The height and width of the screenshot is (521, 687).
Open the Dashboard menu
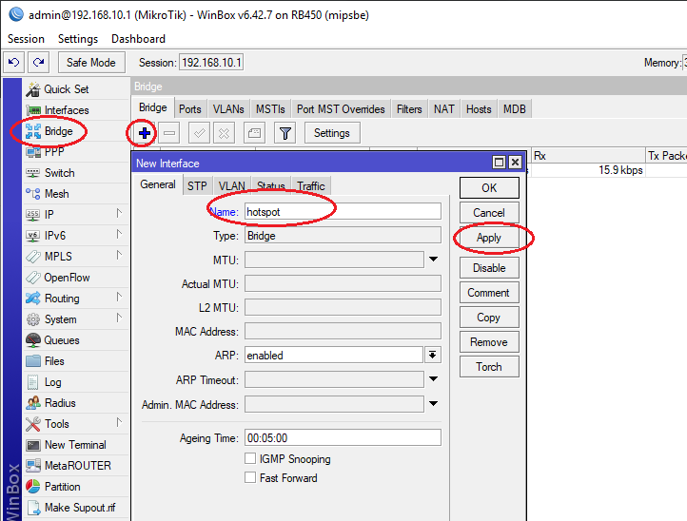(x=139, y=39)
